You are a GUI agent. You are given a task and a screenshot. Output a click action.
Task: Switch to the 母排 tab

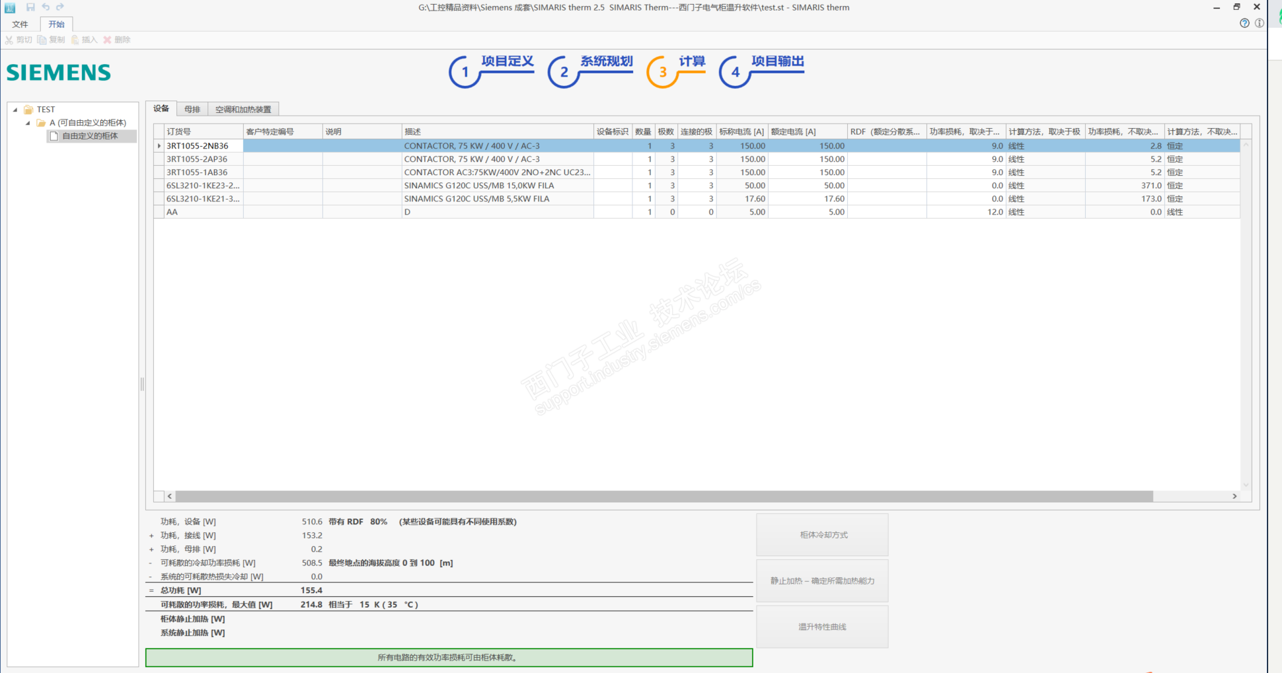tap(192, 109)
